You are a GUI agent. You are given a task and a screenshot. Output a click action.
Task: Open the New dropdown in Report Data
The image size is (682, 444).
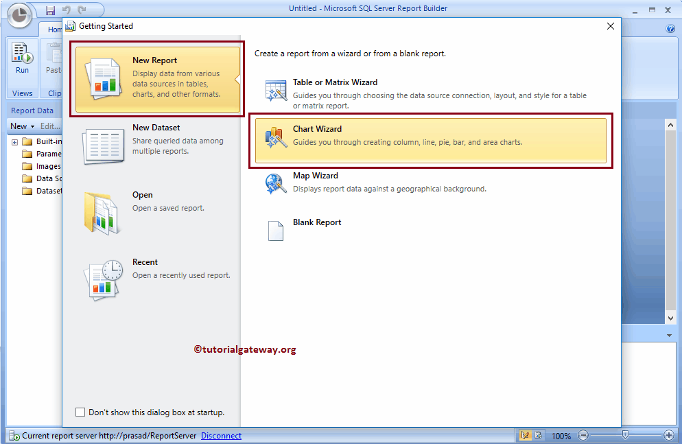tap(22, 126)
